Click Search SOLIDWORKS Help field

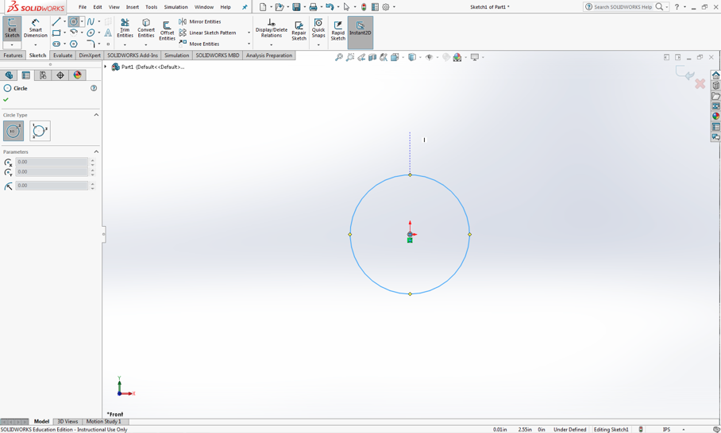623,7
